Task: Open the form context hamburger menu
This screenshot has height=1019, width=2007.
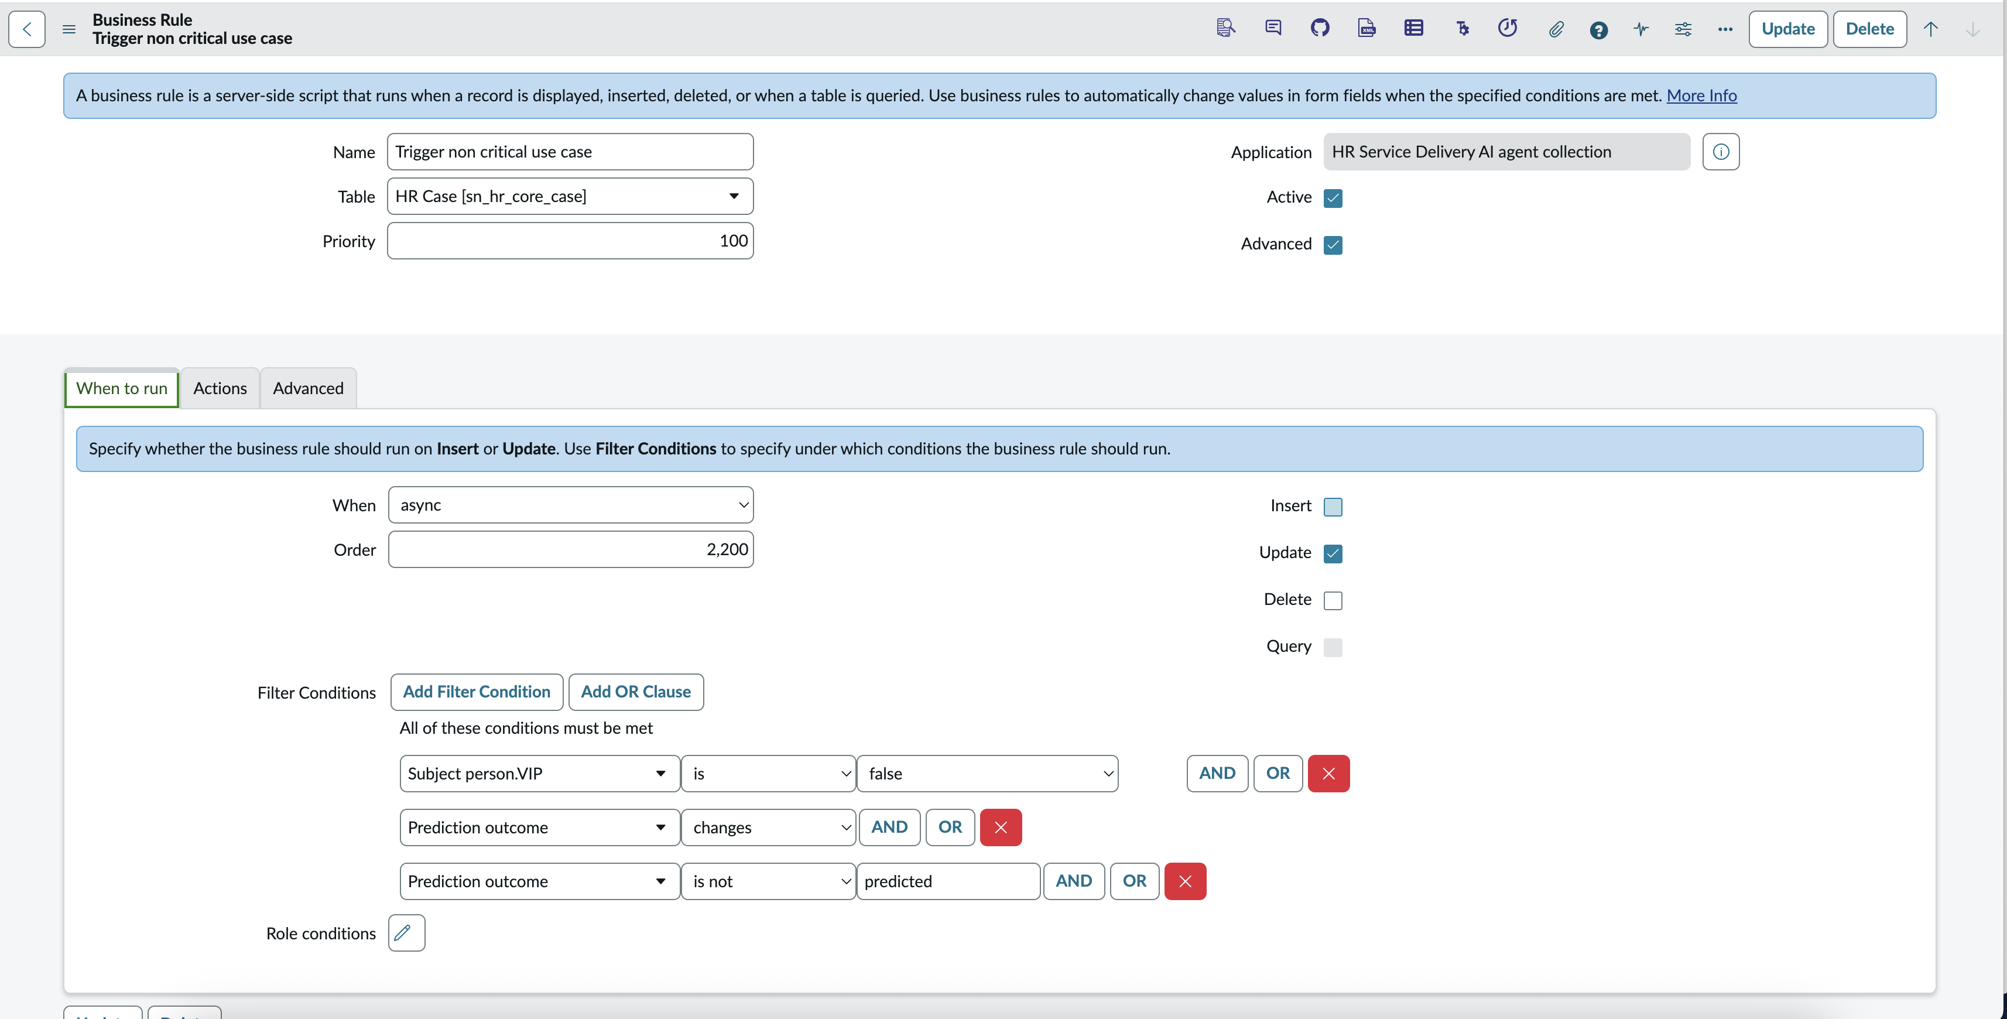Action: click(69, 29)
